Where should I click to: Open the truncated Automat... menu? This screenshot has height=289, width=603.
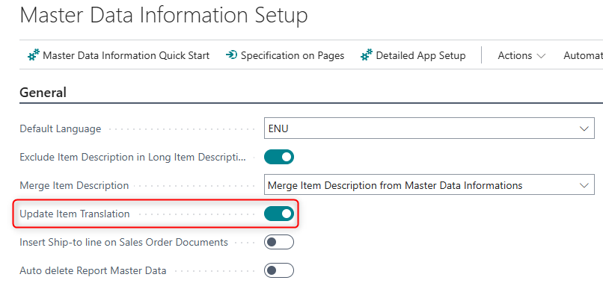click(583, 56)
